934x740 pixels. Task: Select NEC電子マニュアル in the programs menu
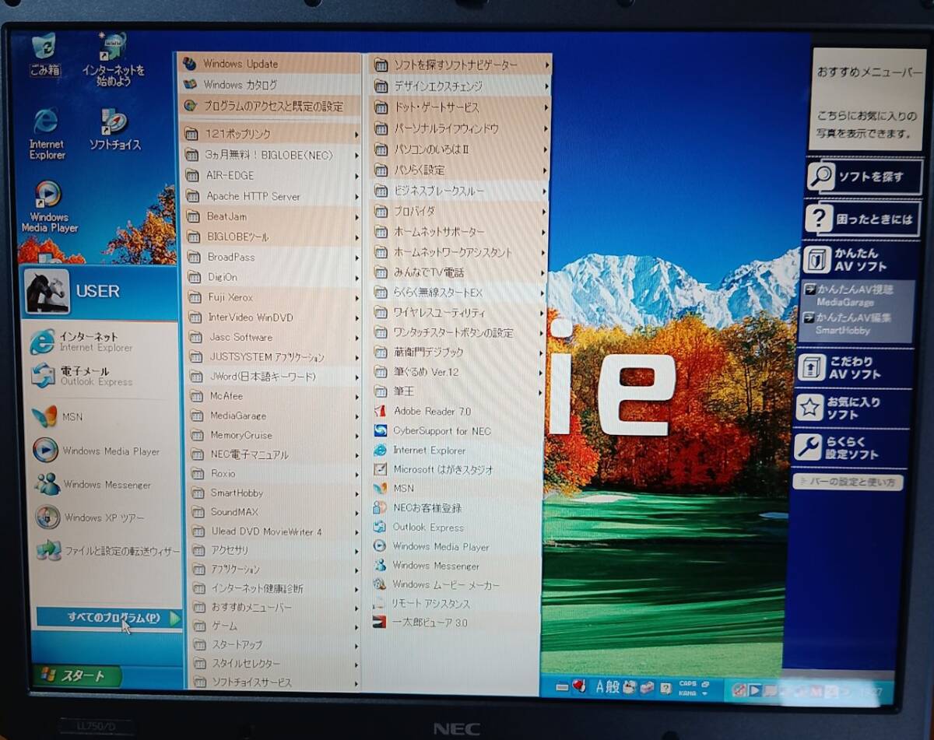272,454
